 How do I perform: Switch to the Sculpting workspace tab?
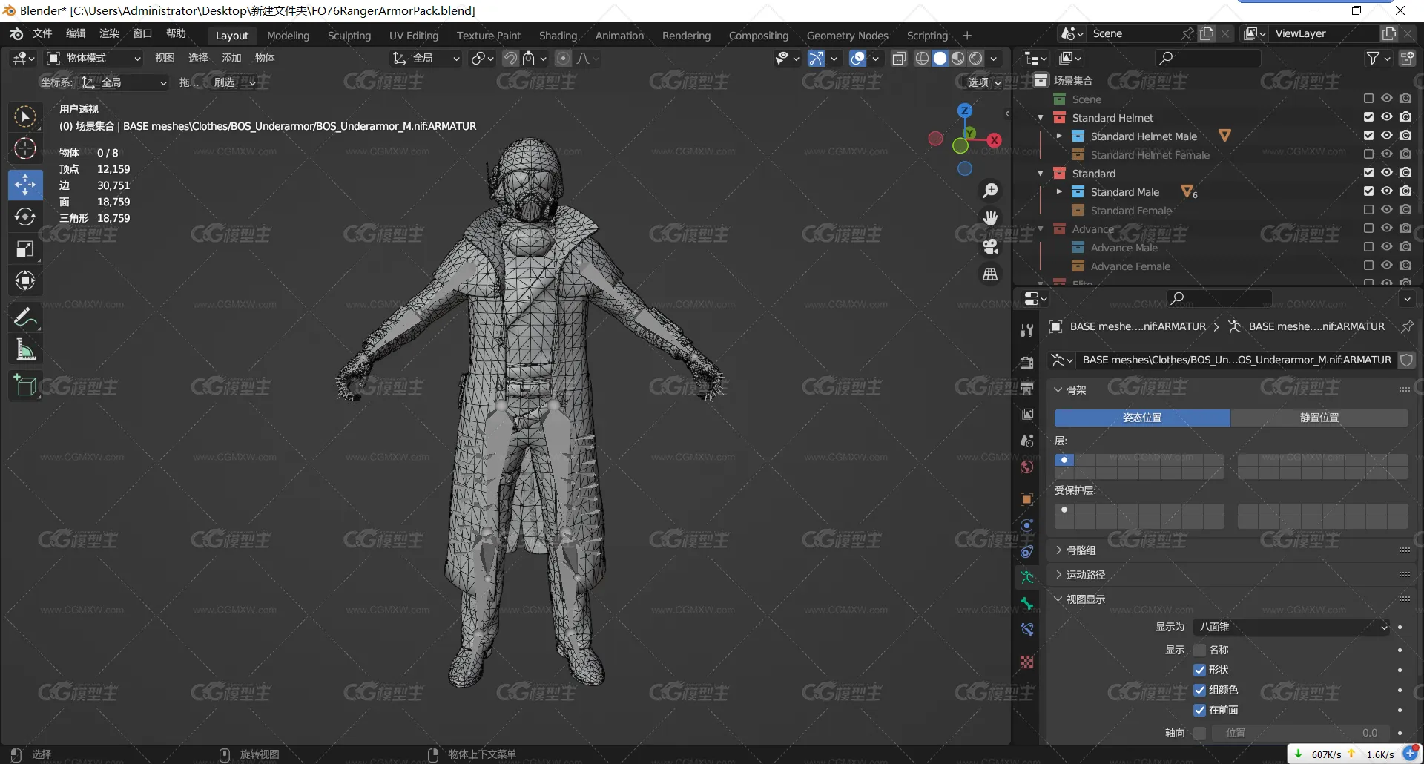(349, 36)
